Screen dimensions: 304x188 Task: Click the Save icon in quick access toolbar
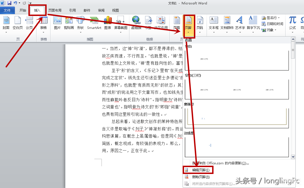[x=9, y=3]
